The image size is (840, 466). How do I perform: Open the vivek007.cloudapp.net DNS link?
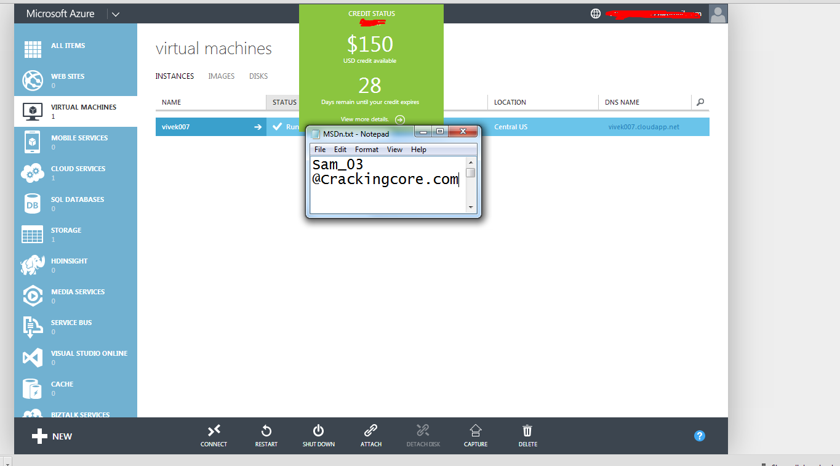pos(644,127)
